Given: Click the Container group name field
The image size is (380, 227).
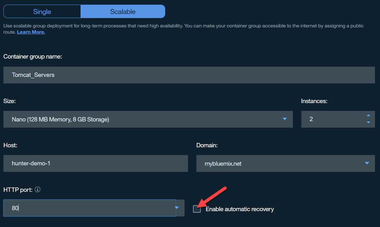Looking at the screenshot, I should click(x=189, y=75).
